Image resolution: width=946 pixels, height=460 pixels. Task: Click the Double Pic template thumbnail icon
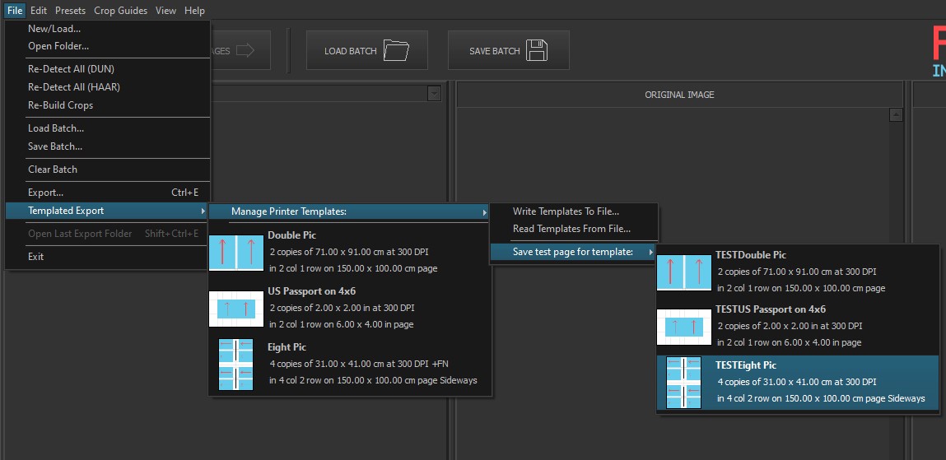coord(235,253)
